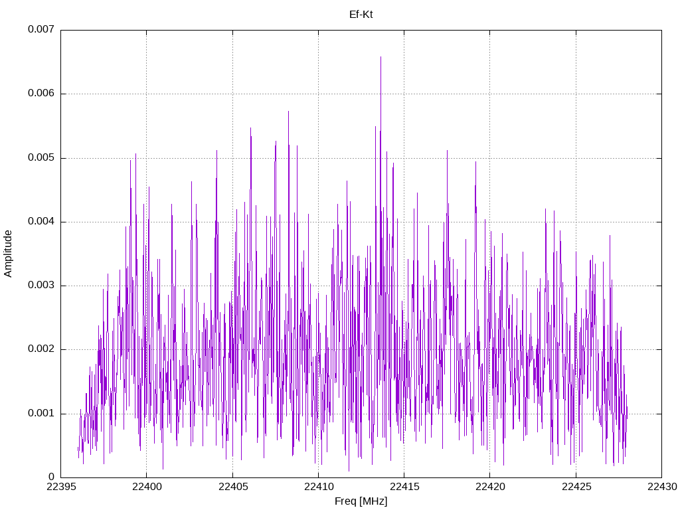The image size is (680, 510).
Task: Click the y-axis tick label '0.006'
Action: tap(41, 93)
